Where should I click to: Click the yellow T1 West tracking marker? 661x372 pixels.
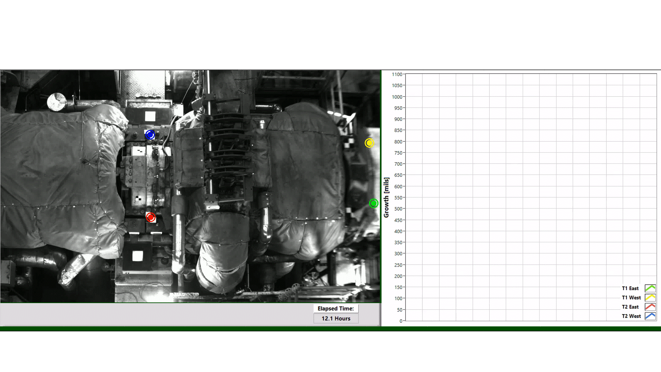pyautogui.click(x=369, y=143)
